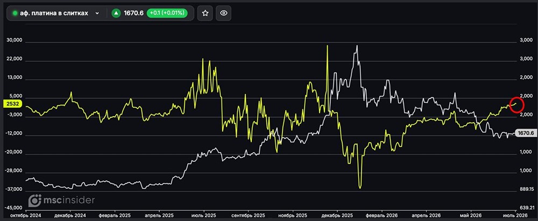Click the 1670.6 price in the header
This screenshot has width=538, height=221.
pos(134,13)
